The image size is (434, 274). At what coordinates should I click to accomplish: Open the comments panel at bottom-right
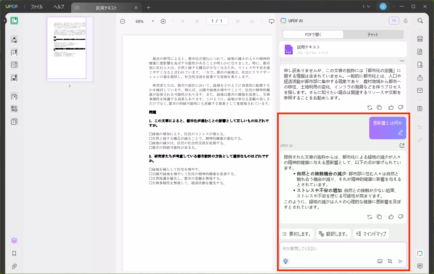click(420, 266)
